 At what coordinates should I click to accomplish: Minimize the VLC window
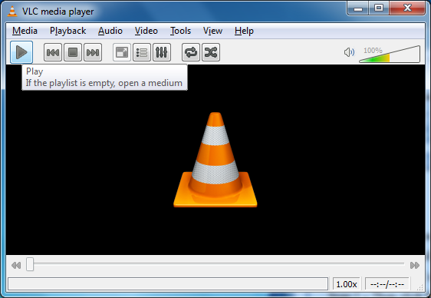358,8
